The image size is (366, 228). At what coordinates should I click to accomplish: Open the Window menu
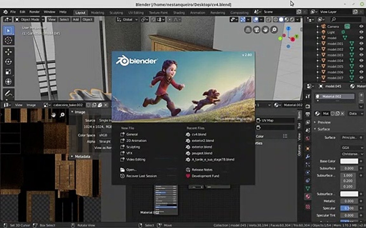coord(50,12)
